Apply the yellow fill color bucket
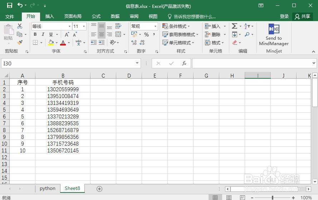Screen dimensions: 318x200 click(51, 43)
